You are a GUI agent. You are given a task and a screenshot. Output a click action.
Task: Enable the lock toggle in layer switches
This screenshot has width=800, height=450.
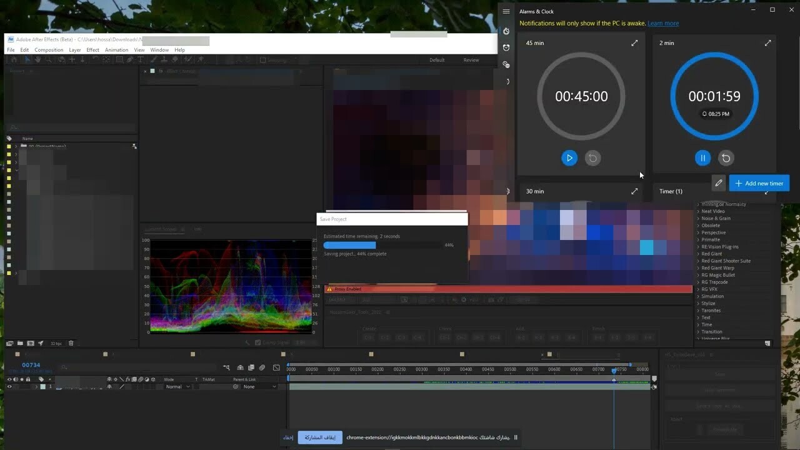(x=29, y=379)
